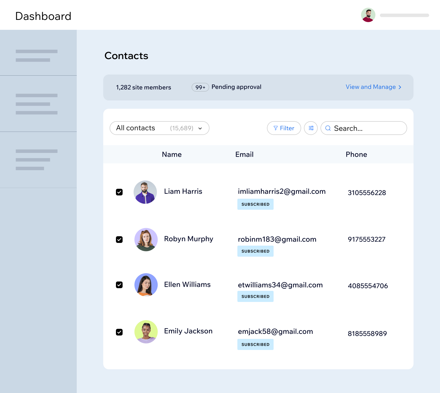Click the chevron next to View and Manage
The height and width of the screenshot is (393, 440).
400,87
